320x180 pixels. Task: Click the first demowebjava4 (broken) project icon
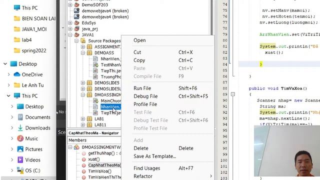coord(76,10)
